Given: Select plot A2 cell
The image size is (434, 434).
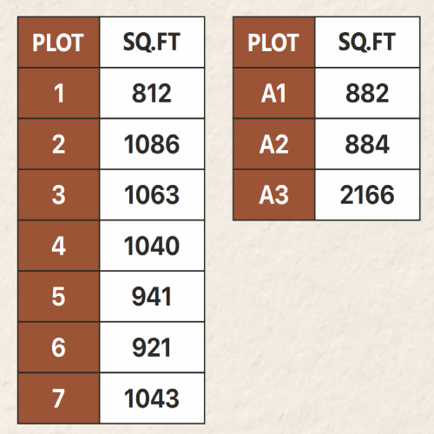Looking at the screenshot, I should tap(274, 144).
